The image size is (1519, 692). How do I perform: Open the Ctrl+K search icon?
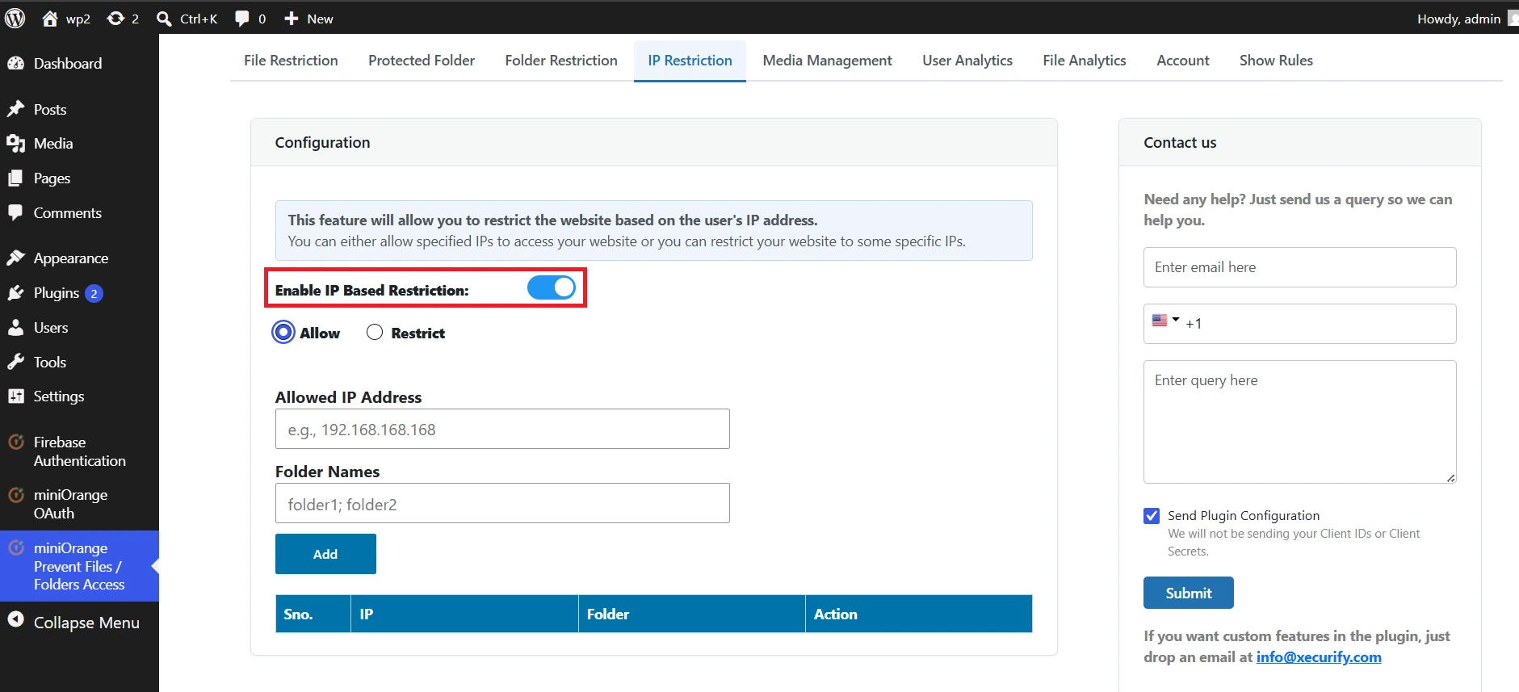pos(164,19)
